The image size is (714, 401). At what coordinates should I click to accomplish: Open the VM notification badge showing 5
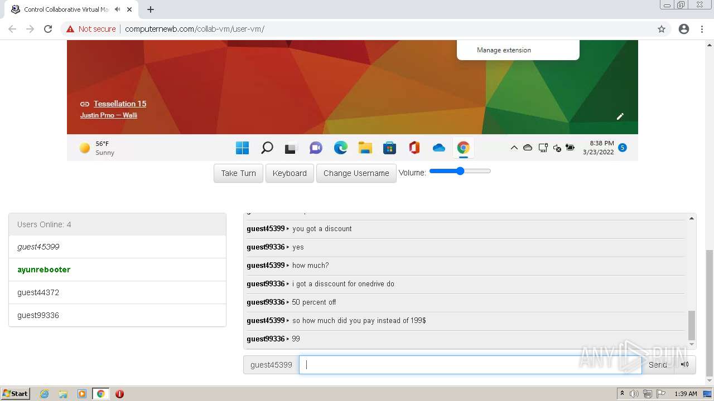click(623, 148)
